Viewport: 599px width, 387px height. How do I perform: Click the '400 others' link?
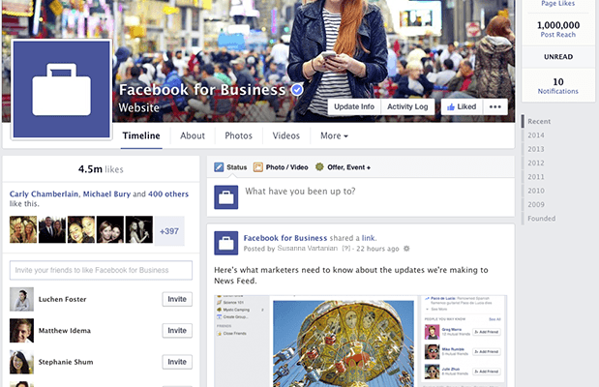pyautogui.click(x=168, y=194)
